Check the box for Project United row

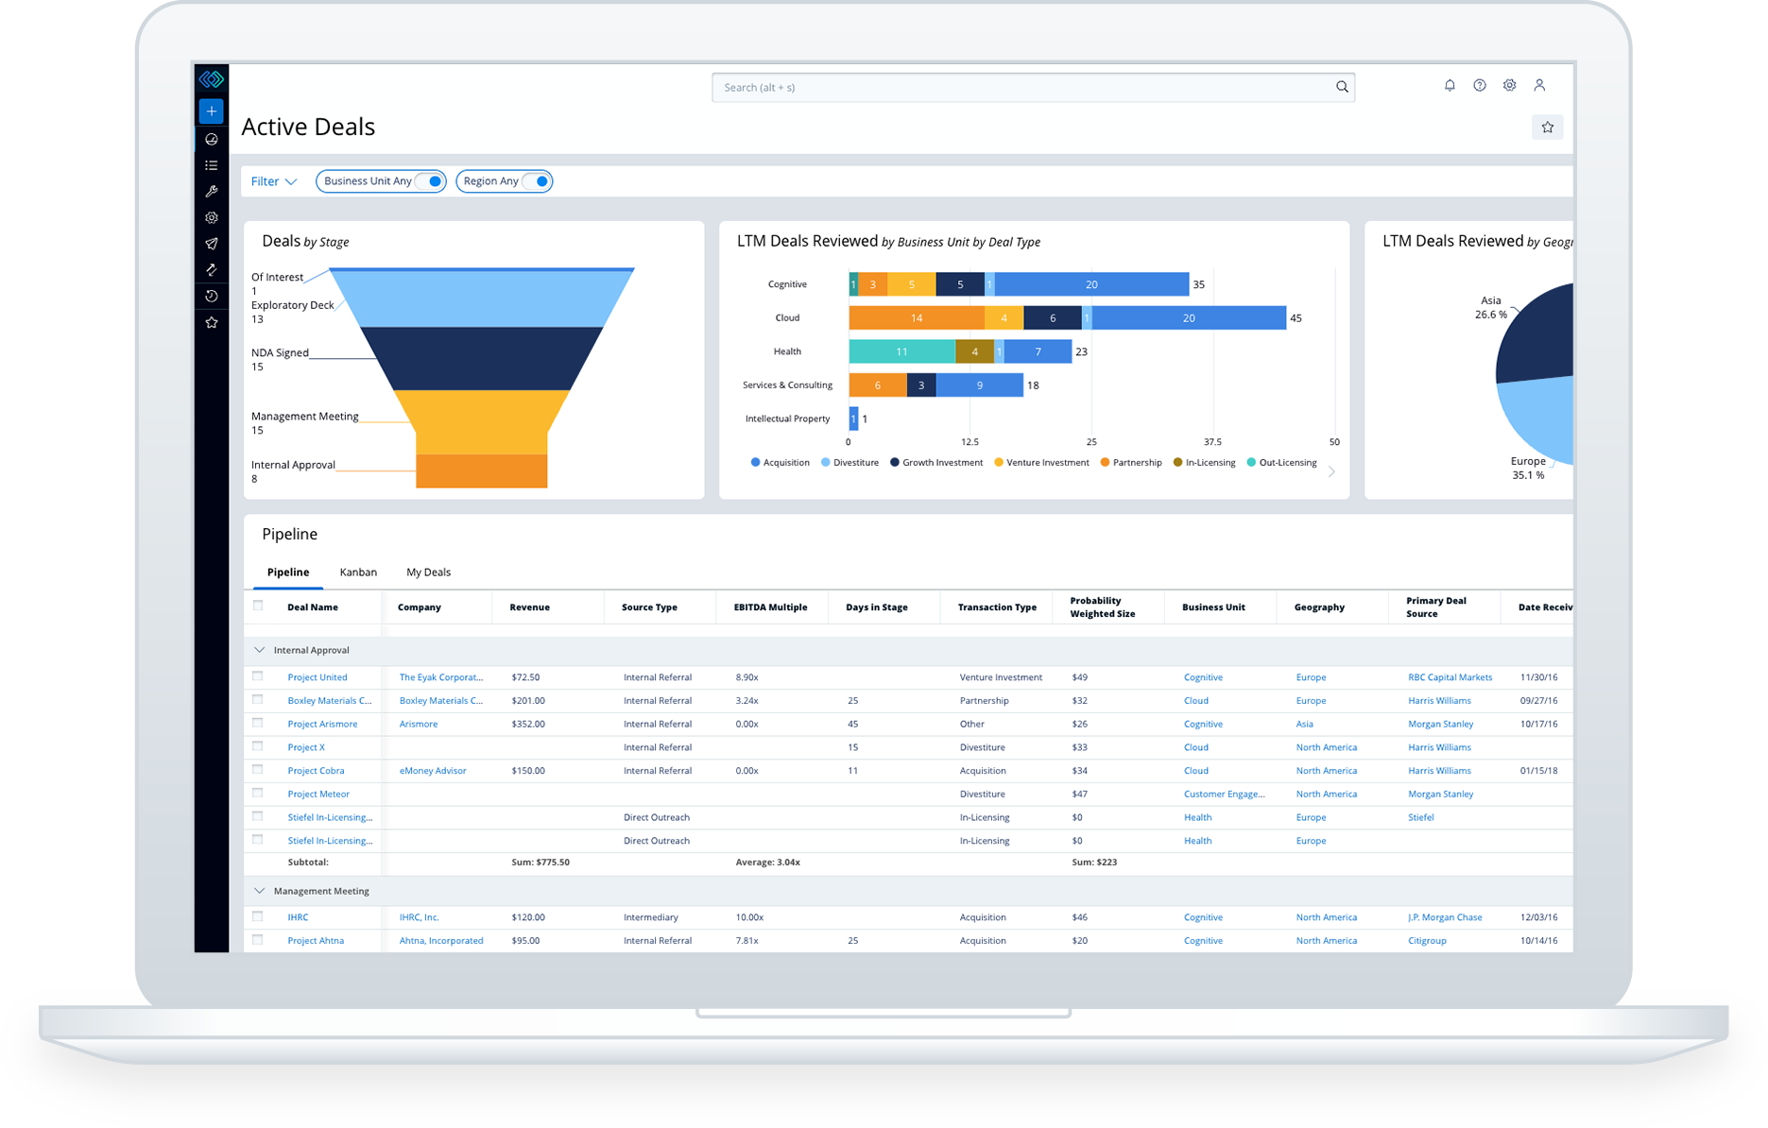258,676
